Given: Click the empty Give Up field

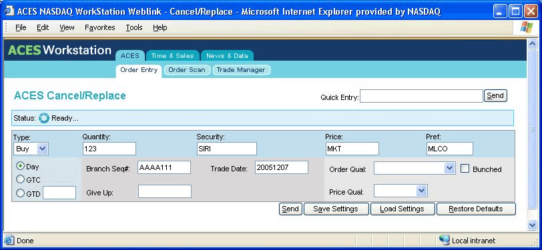Looking at the screenshot, I should point(164,191).
